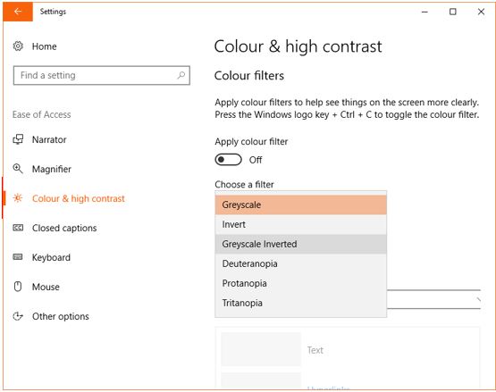Toggle the Apply colour filter switch

coord(228,160)
